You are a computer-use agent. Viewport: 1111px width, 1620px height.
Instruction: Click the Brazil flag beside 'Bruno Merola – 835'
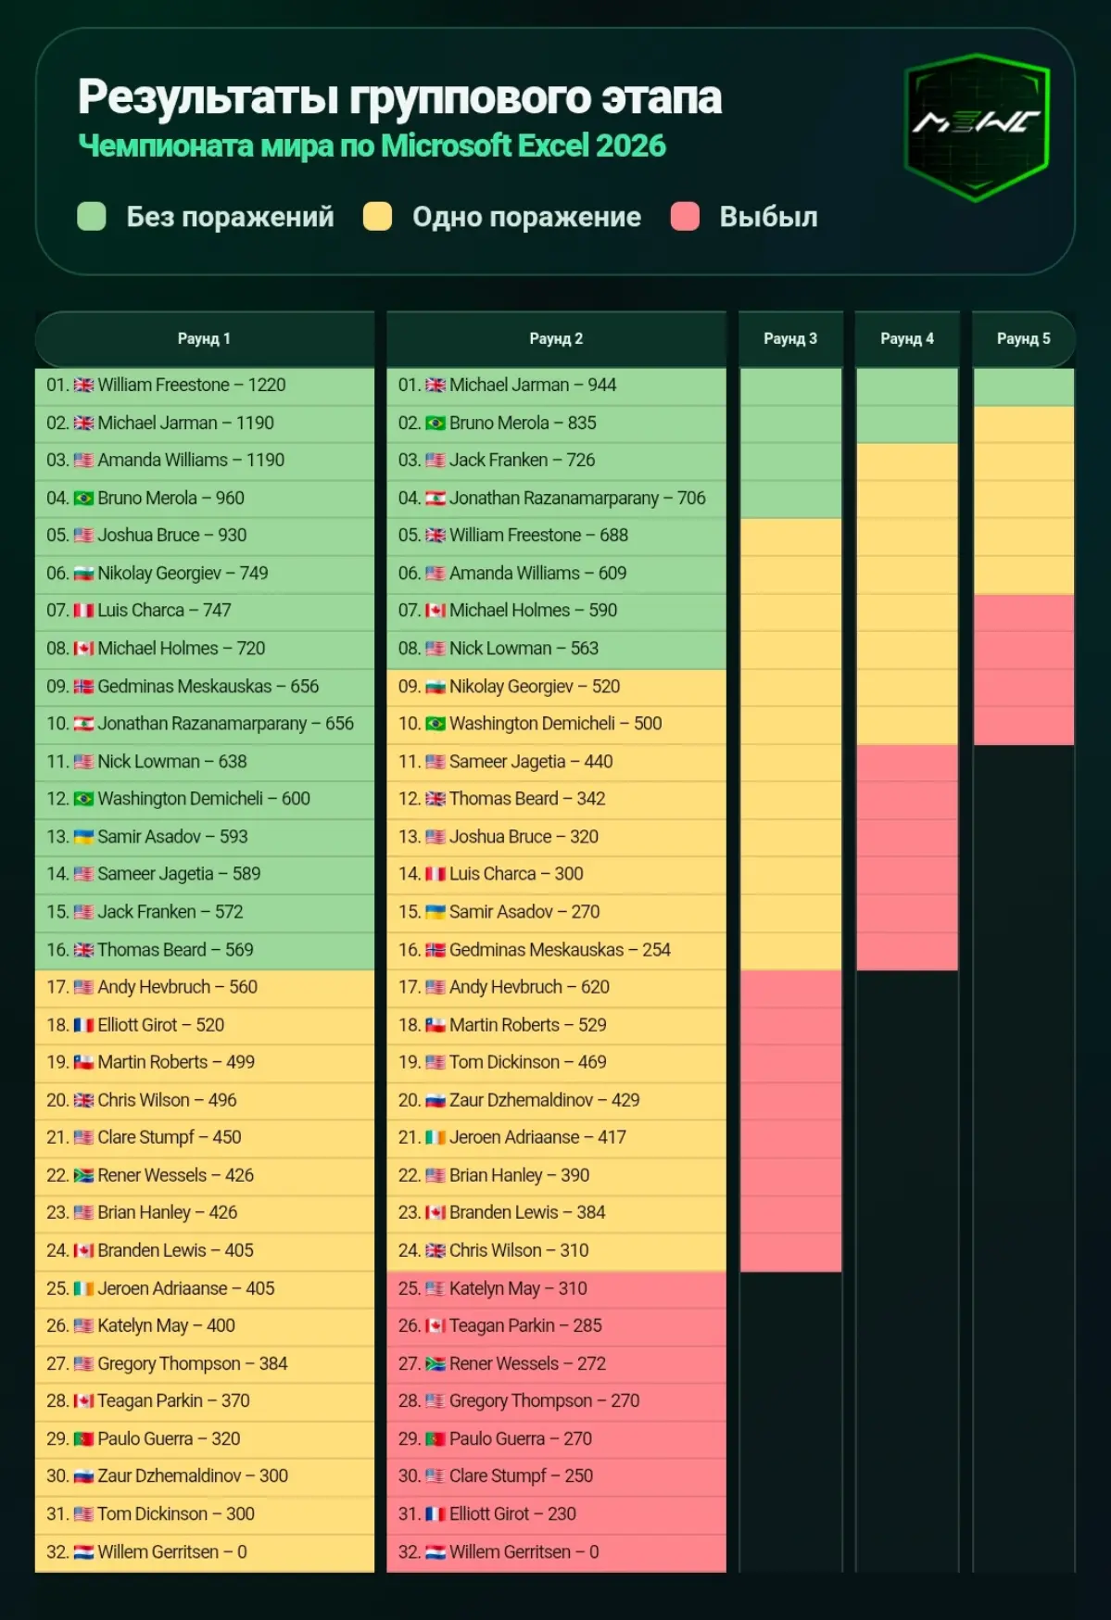(x=436, y=424)
